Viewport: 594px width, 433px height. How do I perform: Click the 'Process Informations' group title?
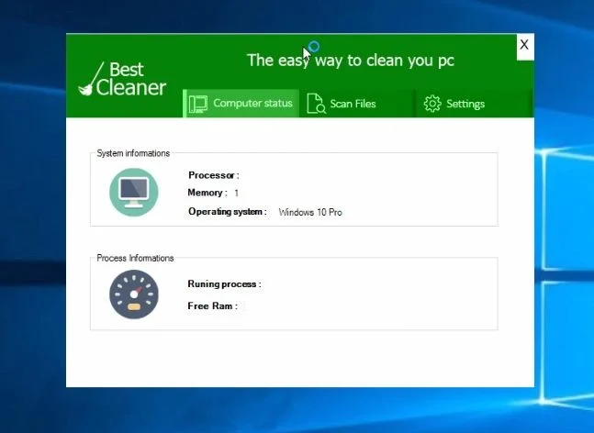pyautogui.click(x=135, y=258)
